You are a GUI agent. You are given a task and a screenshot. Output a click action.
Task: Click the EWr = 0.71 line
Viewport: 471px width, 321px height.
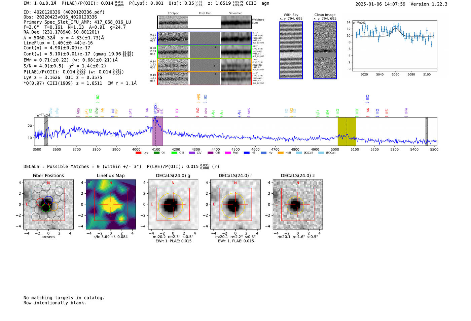point(71,60)
